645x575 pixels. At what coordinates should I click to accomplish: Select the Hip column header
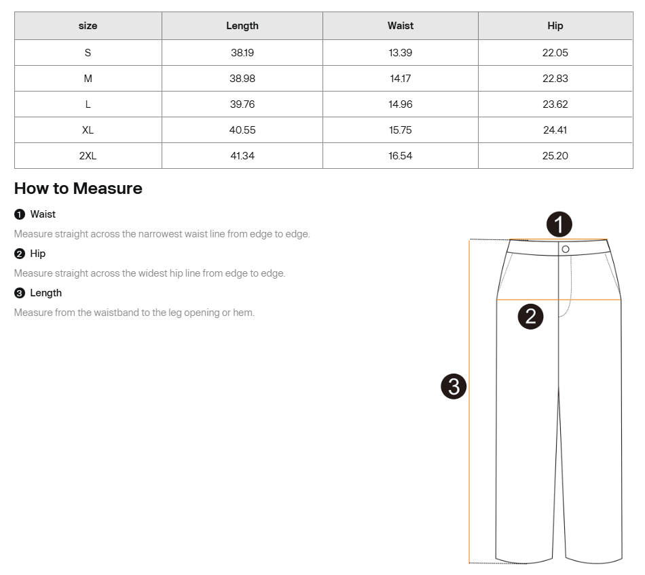click(x=555, y=26)
